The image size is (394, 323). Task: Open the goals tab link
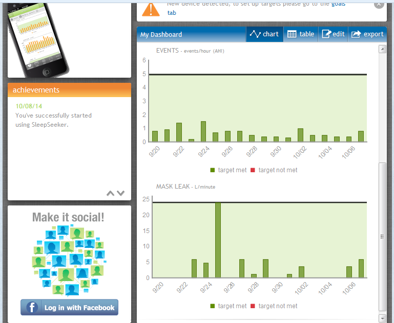[x=339, y=4]
